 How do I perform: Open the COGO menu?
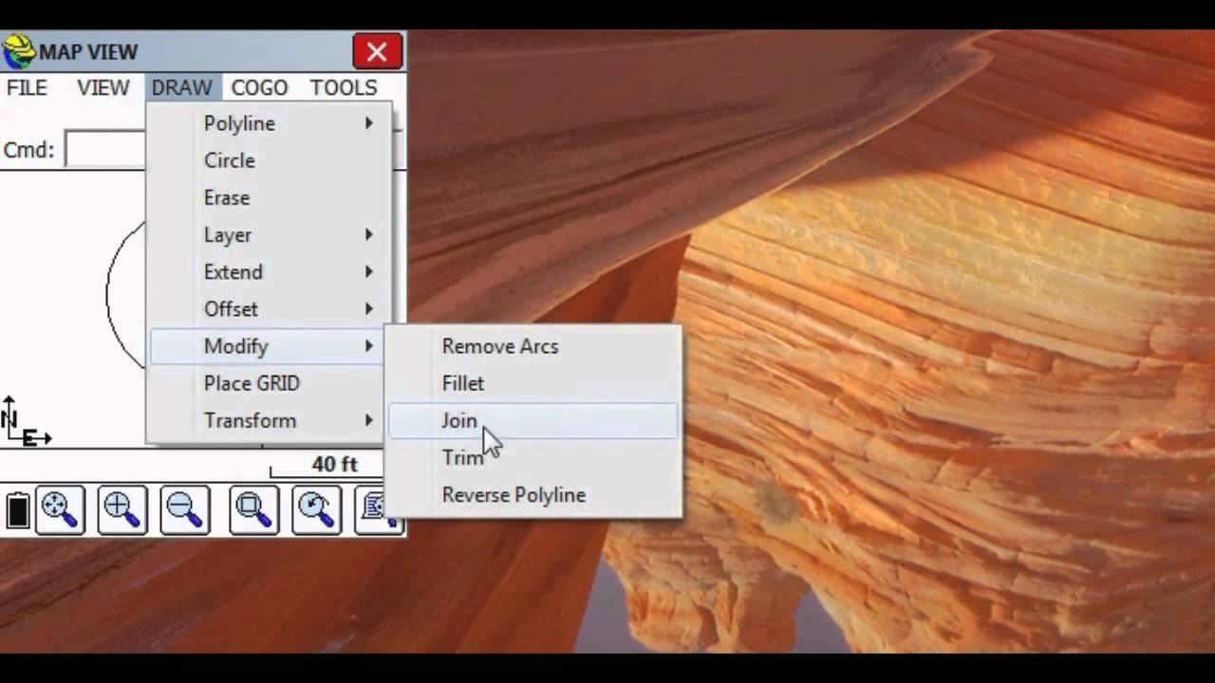(259, 87)
